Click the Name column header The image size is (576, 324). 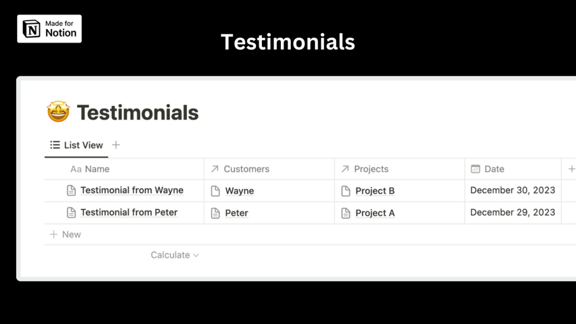[x=97, y=169]
